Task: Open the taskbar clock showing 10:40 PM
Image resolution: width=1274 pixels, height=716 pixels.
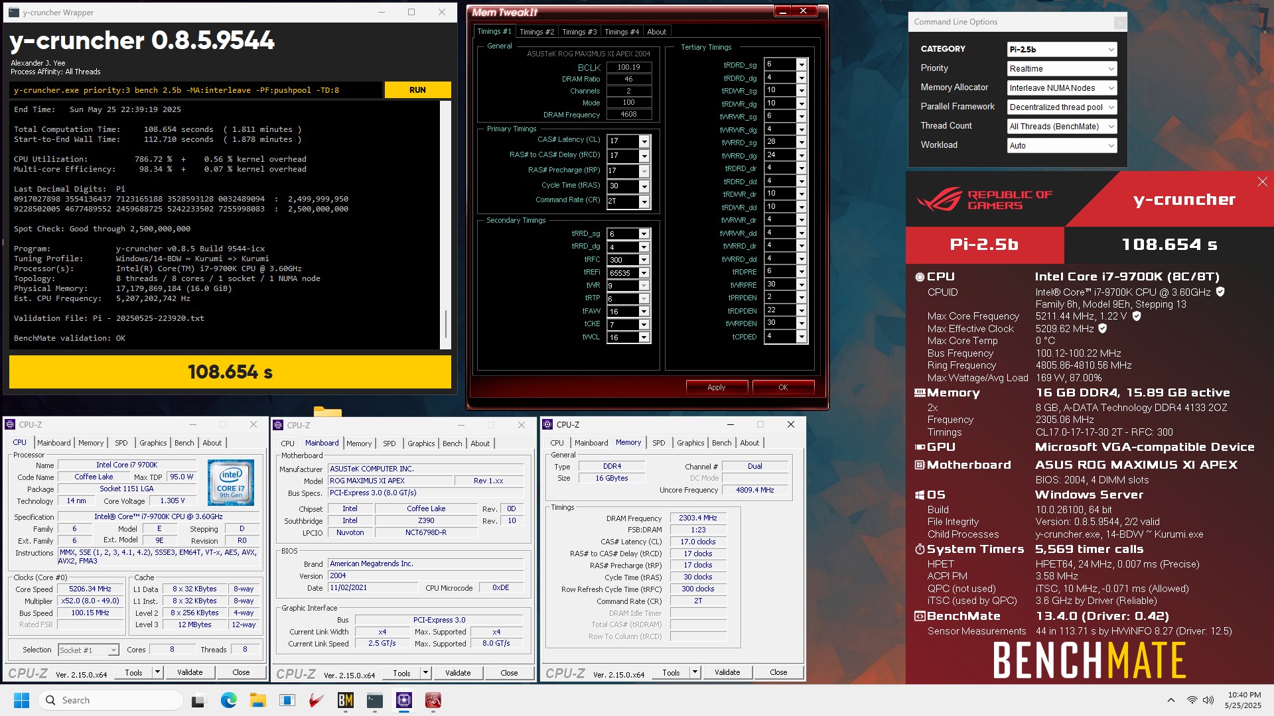Action: (x=1243, y=700)
